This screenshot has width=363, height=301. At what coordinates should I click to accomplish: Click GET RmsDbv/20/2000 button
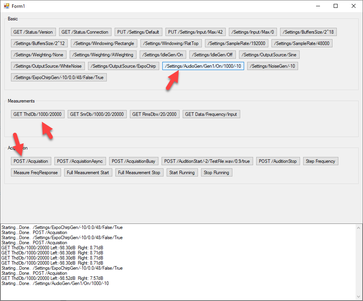155,114
